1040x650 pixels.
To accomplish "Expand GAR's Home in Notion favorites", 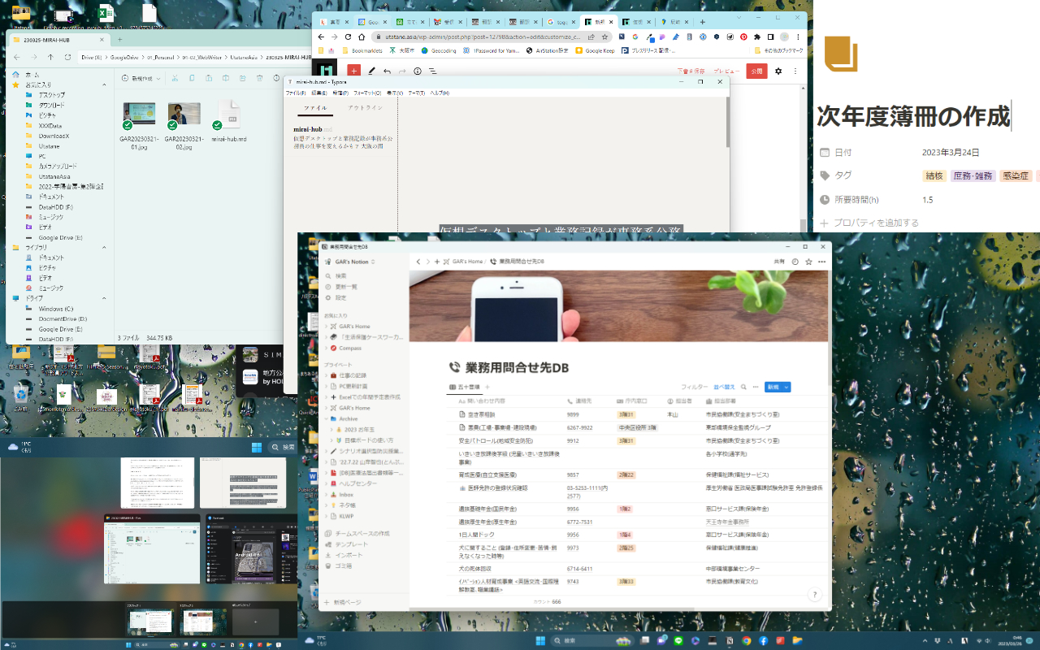I will pyautogui.click(x=326, y=326).
